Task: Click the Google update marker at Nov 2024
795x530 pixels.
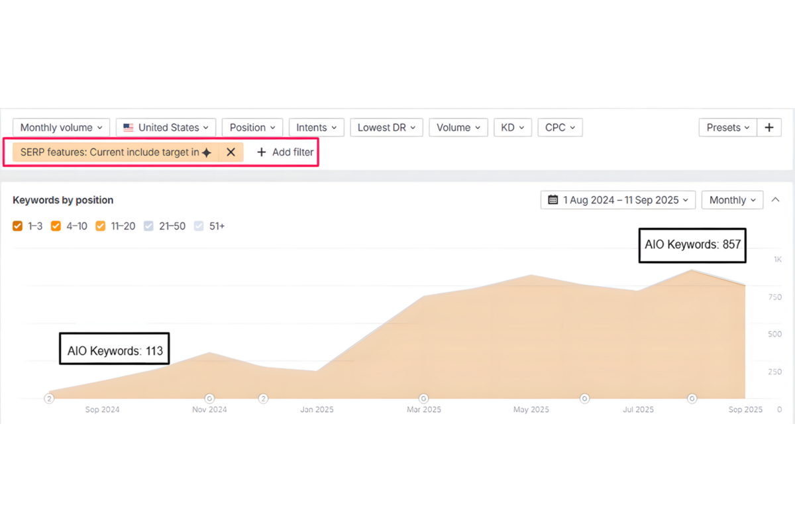Action: point(209,399)
